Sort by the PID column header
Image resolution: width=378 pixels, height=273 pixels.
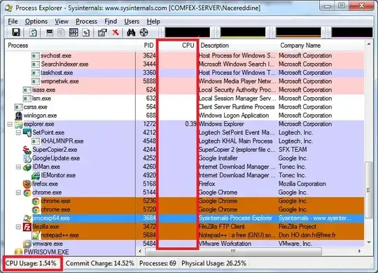pyautogui.click(x=146, y=45)
